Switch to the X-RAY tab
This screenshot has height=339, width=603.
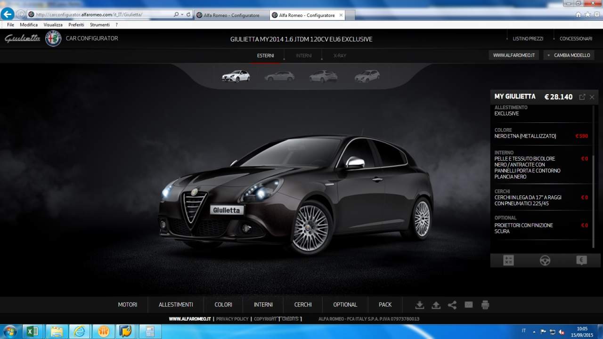pyautogui.click(x=340, y=56)
